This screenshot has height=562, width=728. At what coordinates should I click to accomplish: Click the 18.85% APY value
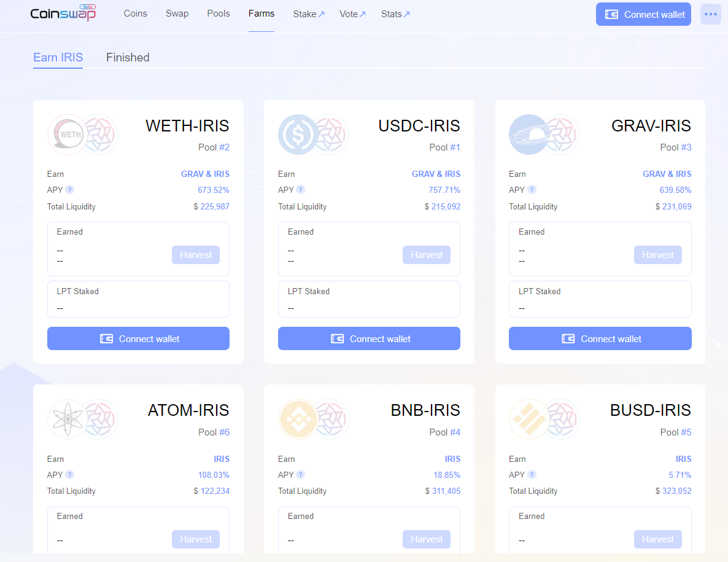pyautogui.click(x=447, y=475)
